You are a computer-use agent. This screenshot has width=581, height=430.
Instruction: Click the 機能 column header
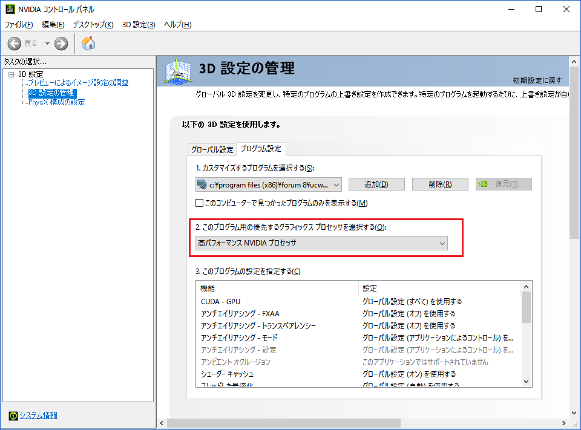pyautogui.click(x=278, y=288)
